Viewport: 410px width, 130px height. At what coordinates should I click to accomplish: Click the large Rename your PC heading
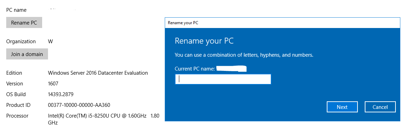click(x=204, y=41)
